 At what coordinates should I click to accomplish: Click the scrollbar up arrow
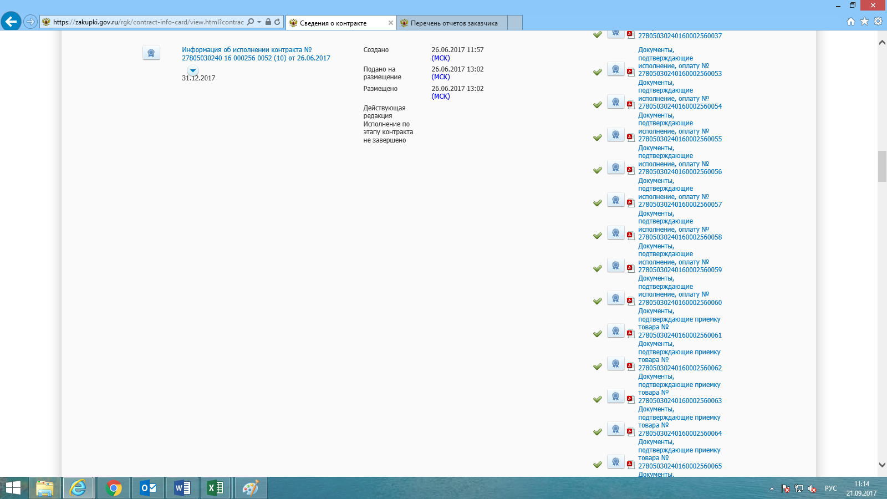pyautogui.click(x=882, y=42)
